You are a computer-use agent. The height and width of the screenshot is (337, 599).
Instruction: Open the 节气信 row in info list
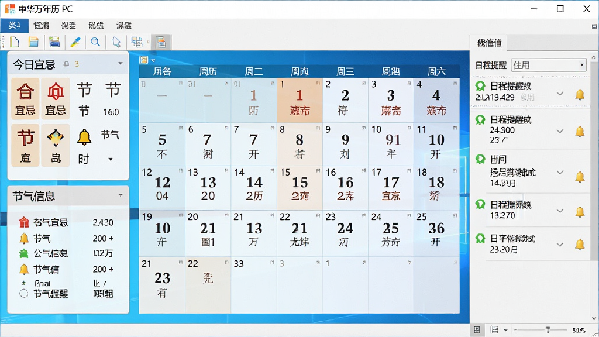67,269
